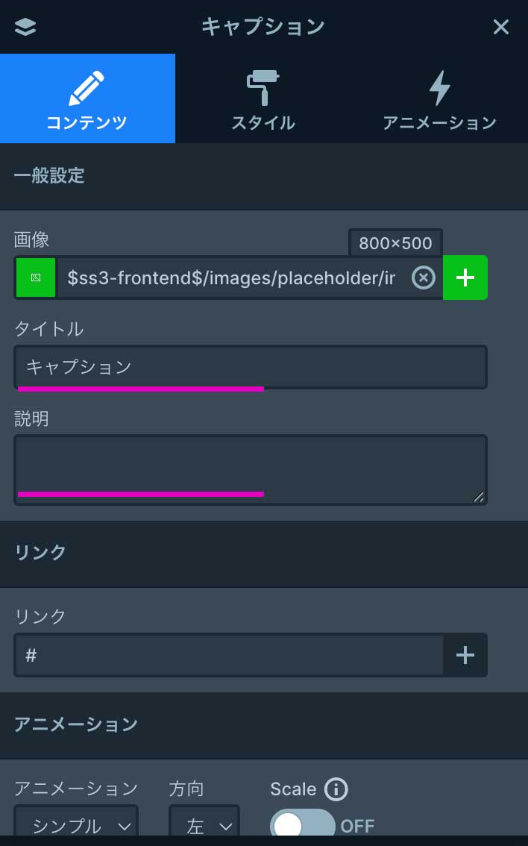Click the 一般設定 section header
This screenshot has width=528, height=846.
[x=49, y=176]
